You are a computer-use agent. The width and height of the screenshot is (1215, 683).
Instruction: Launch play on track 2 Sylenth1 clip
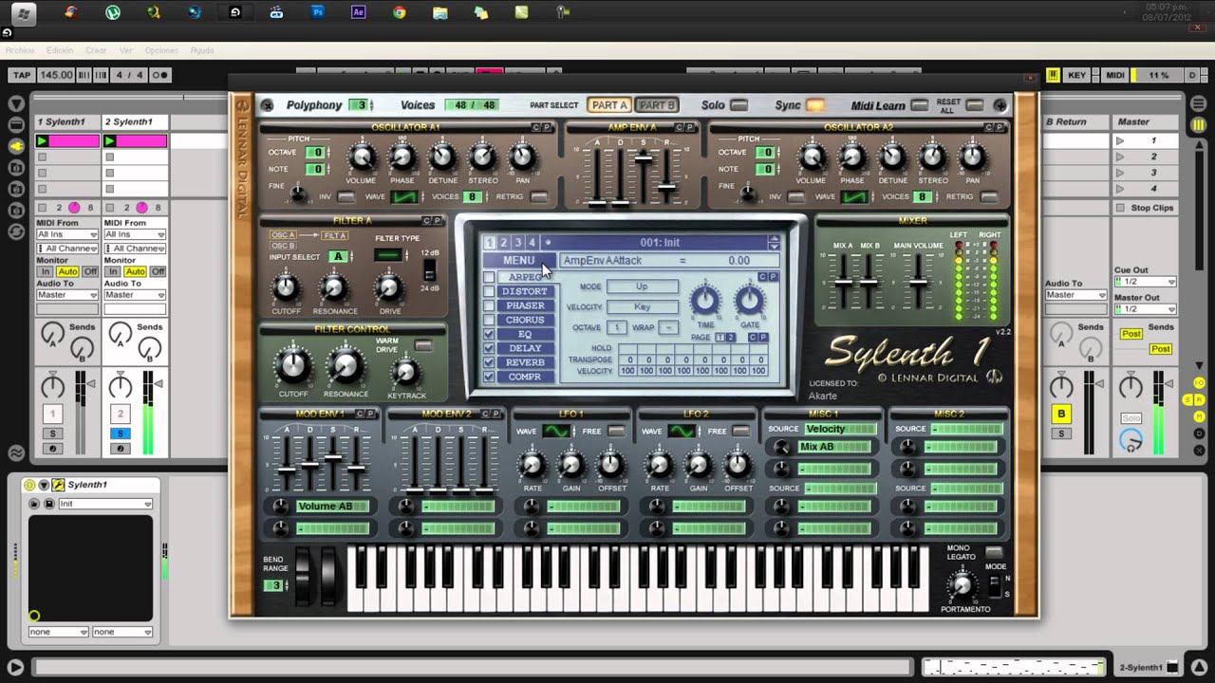pos(110,141)
